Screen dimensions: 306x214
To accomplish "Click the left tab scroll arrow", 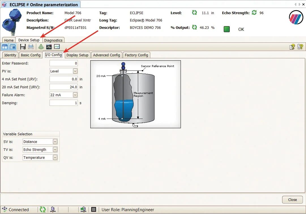I will [295, 4].
